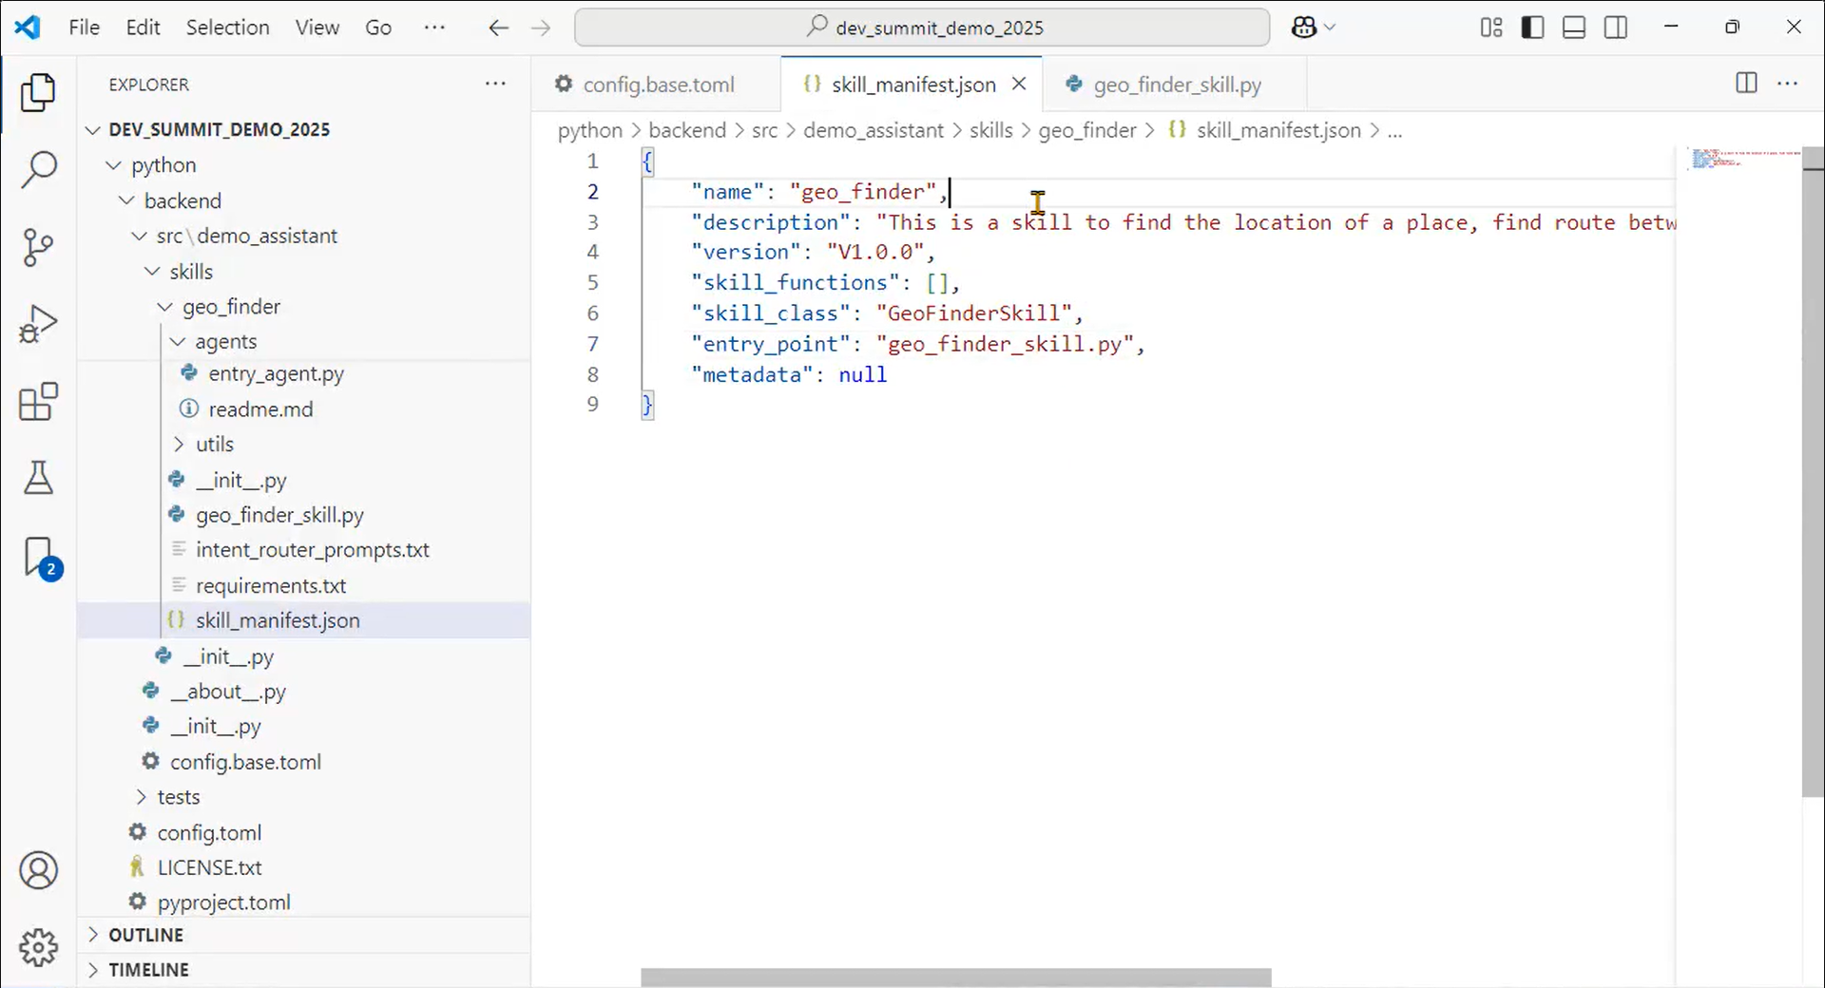Image resolution: width=1825 pixels, height=988 pixels.
Task: Open the Source Control view
Action: tap(38, 247)
